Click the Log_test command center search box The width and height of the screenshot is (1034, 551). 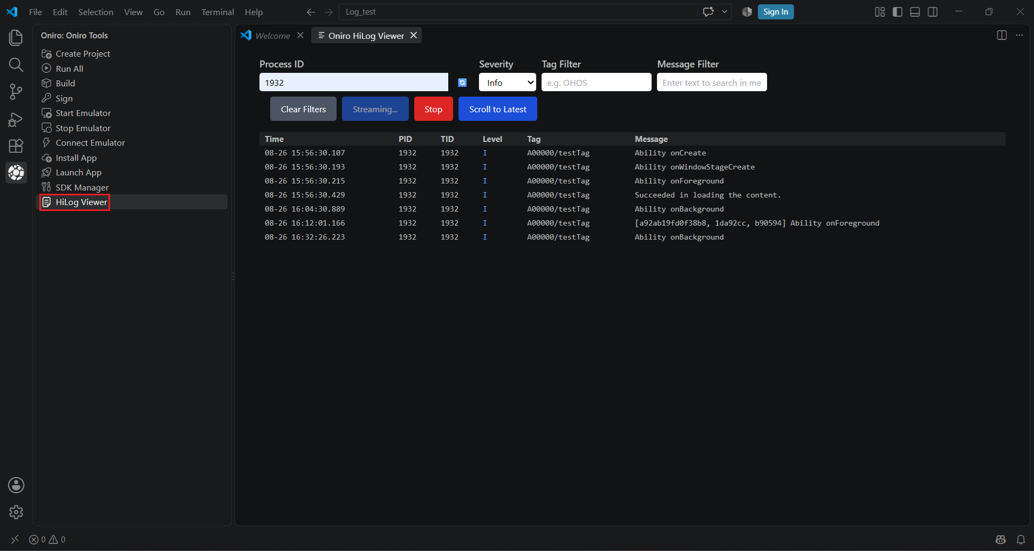click(x=518, y=12)
